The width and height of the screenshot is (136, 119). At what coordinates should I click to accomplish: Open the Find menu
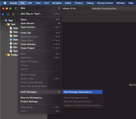pyautogui.click(x=46, y=3)
